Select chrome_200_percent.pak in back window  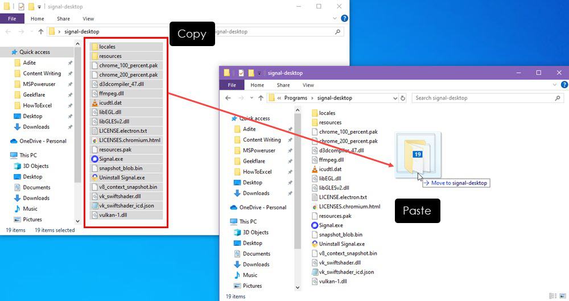(x=125, y=75)
